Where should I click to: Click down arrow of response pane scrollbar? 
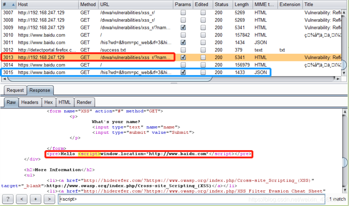click(x=345, y=190)
